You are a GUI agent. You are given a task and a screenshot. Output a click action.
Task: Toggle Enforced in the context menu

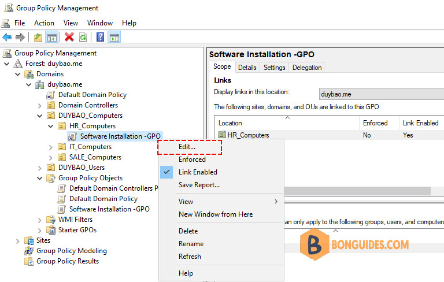click(x=222, y=159)
